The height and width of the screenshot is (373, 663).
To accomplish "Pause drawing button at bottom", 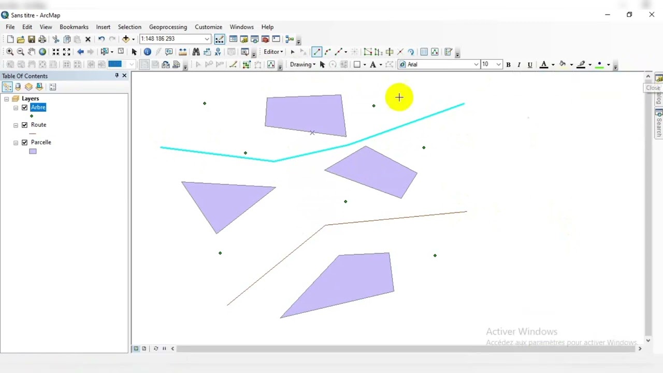I will pyautogui.click(x=164, y=349).
